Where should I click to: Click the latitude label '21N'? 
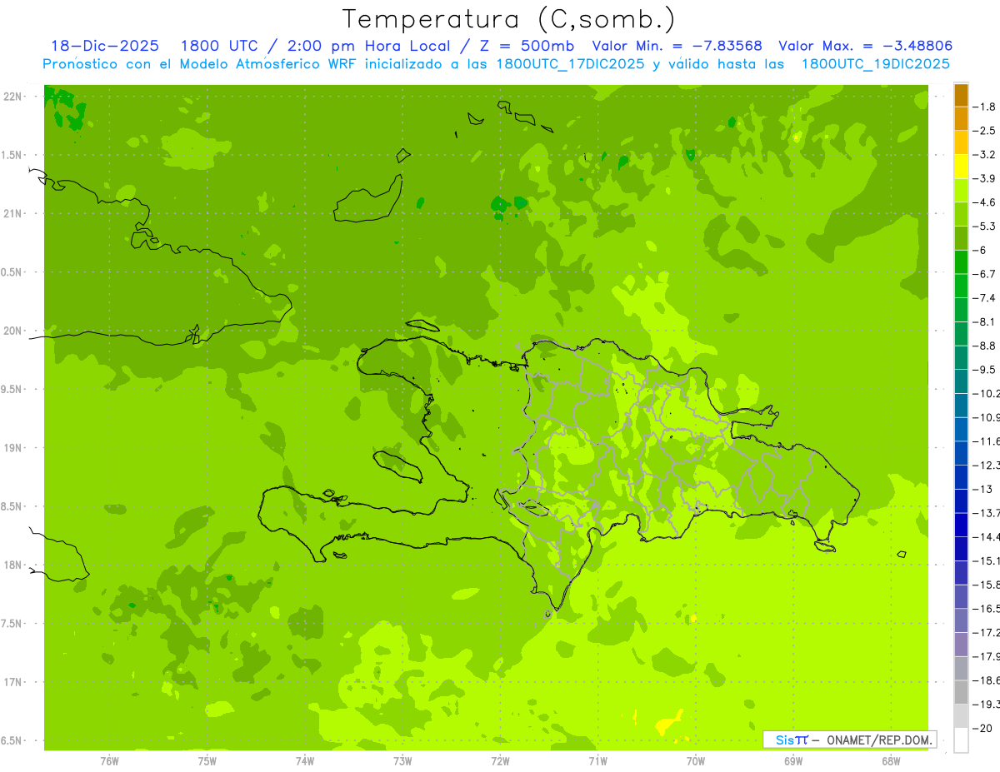[x=12, y=213]
